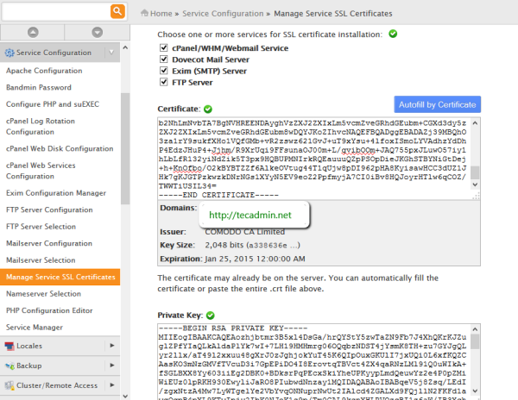Click the Home icon in breadcrumb
The image size is (518, 400).
[x=142, y=14]
